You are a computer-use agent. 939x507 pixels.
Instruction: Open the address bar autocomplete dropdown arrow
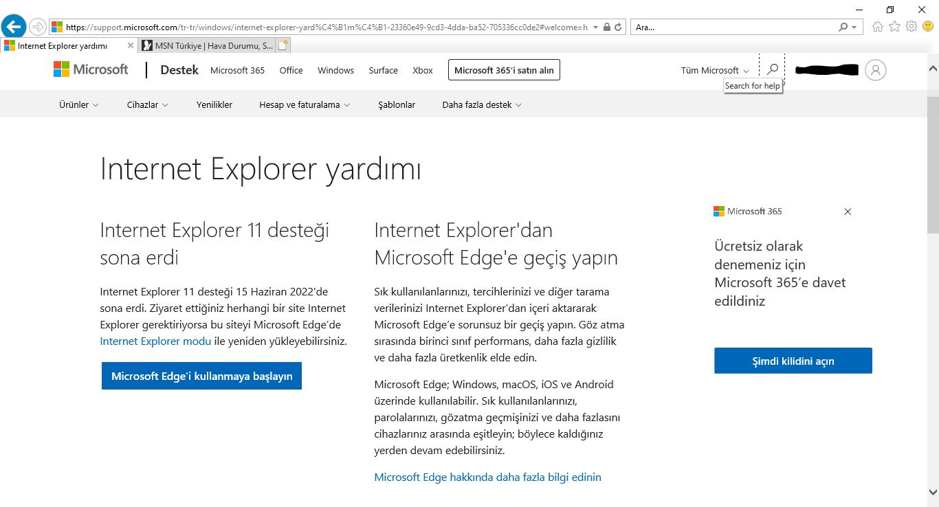point(595,27)
